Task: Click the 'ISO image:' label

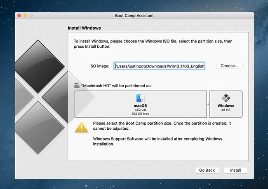Action: coord(99,66)
